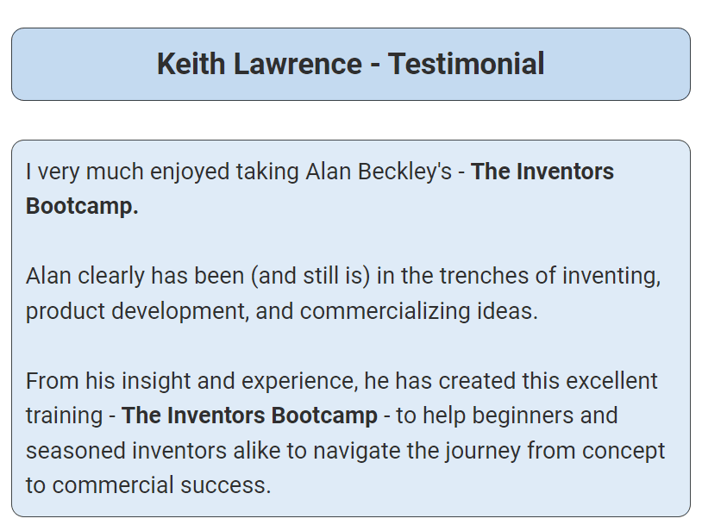This screenshot has height=531, width=702.
Task: Click the words "navigate the journey"
Action: (417, 451)
